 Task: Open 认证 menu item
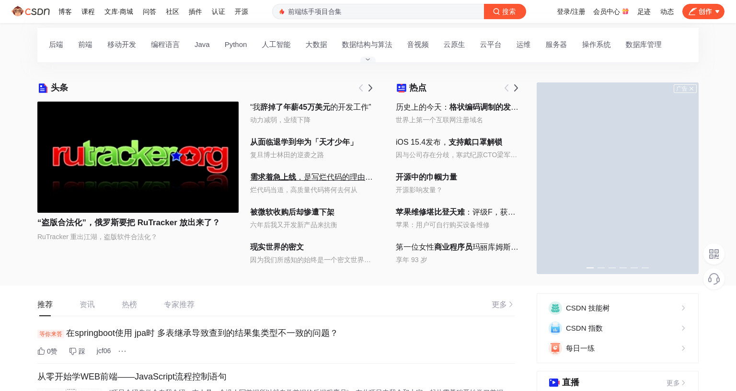[x=218, y=11]
